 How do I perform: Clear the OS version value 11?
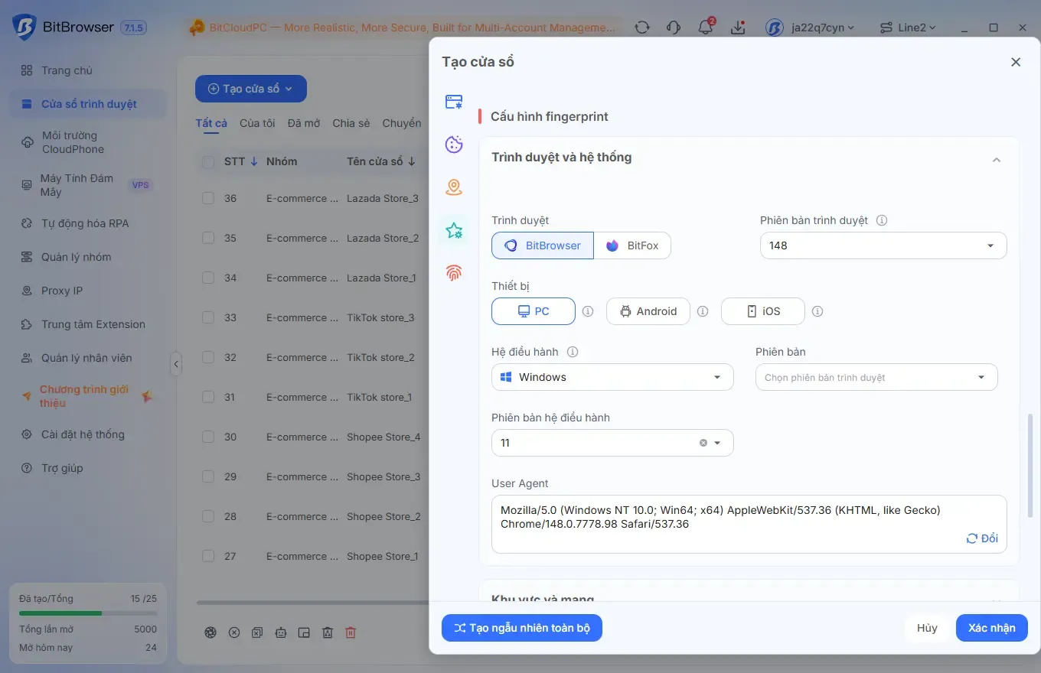pos(703,443)
